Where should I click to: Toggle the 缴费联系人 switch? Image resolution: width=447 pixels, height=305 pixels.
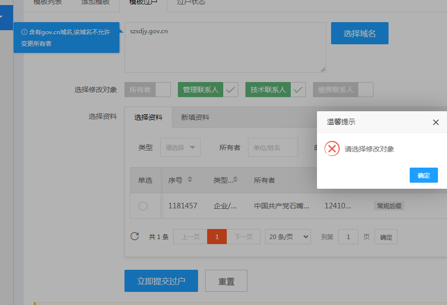(x=343, y=90)
